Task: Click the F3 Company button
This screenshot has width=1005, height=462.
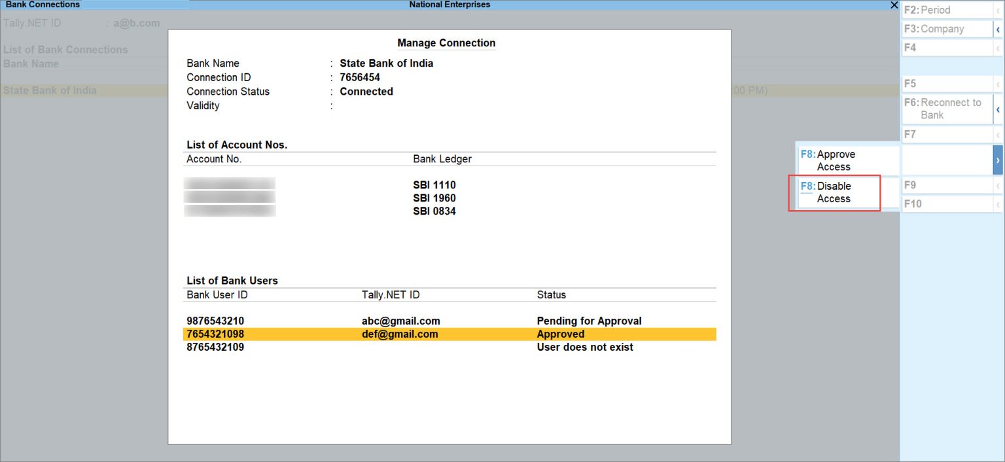Action: pos(945,29)
